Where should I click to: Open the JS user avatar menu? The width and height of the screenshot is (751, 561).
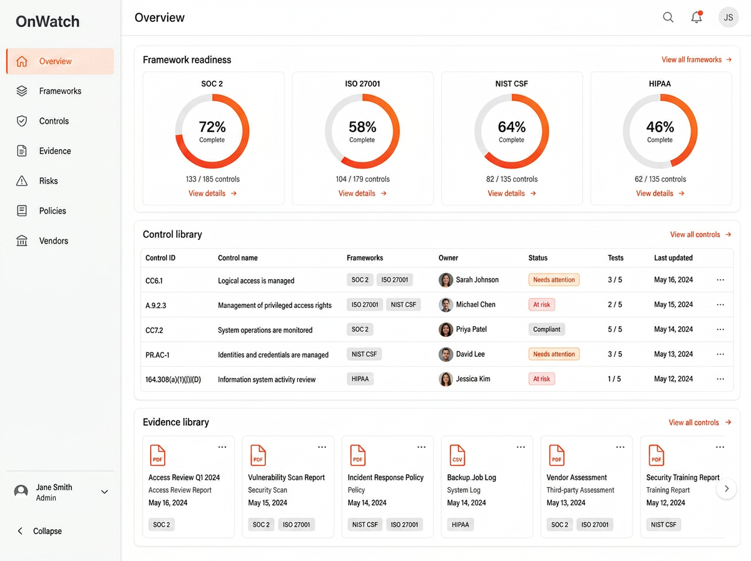pyautogui.click(x=728, y=18)
